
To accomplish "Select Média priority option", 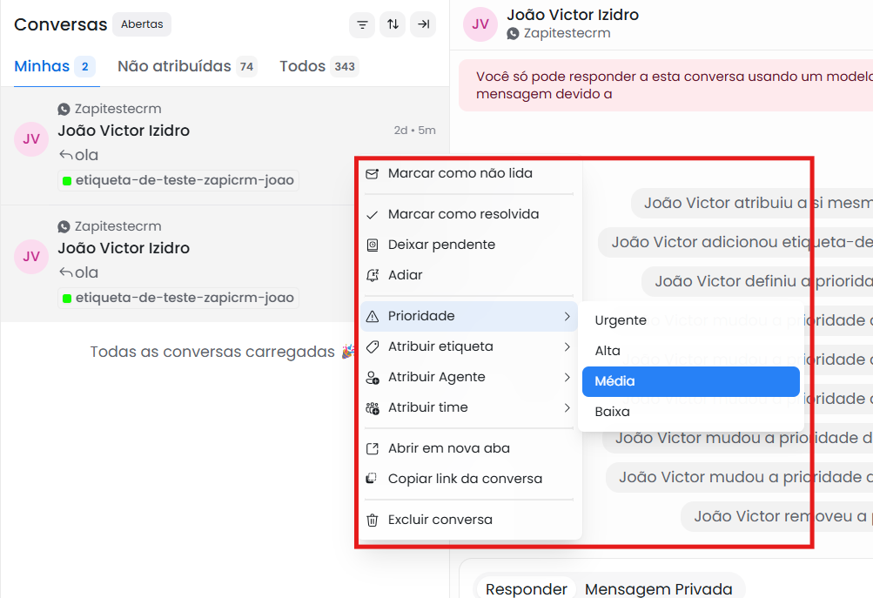I will (691, 381).
